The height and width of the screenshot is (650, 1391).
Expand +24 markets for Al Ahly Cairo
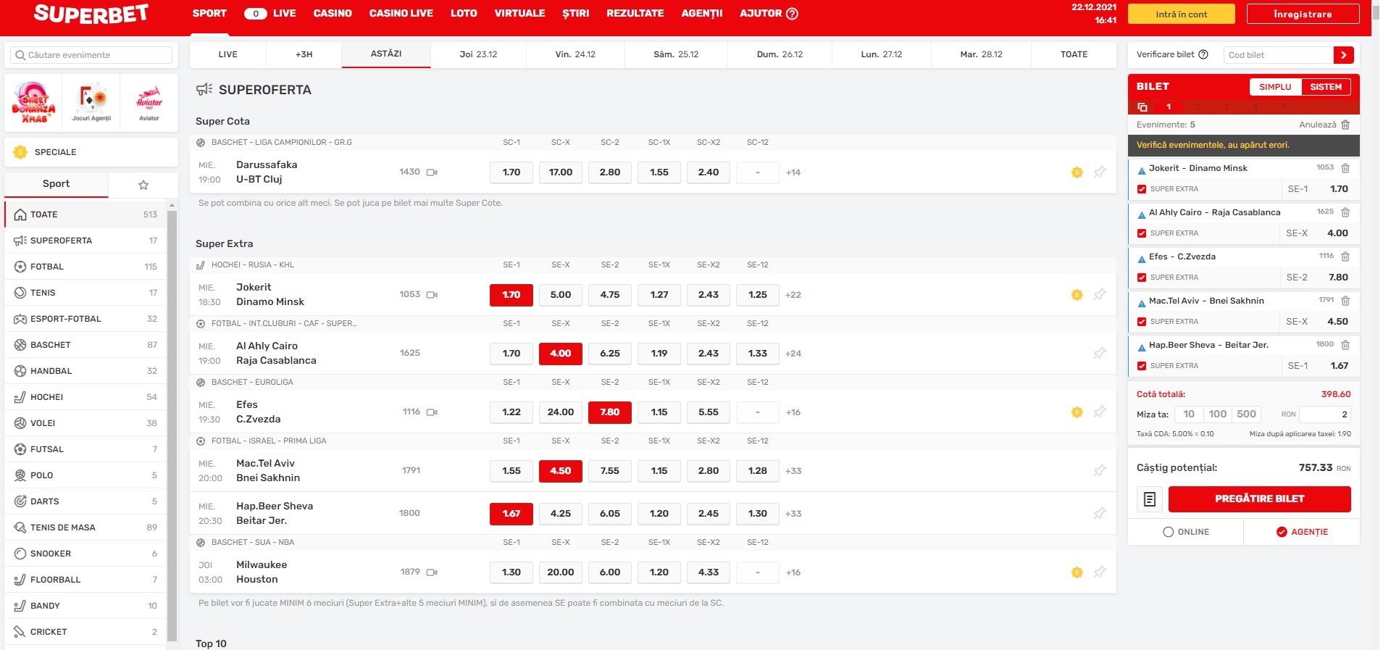tap(793, 354)
